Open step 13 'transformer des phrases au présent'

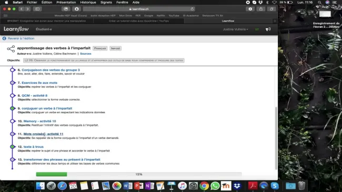[62, 159]
